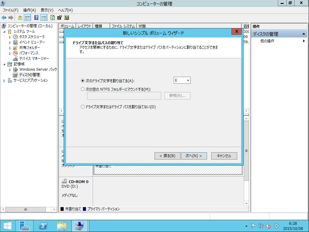Click the File System (ファイル システム) column header
The width and height of the screenshot is (309, 232).
click(x=123, y=26)
